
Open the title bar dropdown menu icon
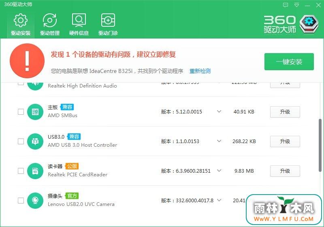point(296,5)
